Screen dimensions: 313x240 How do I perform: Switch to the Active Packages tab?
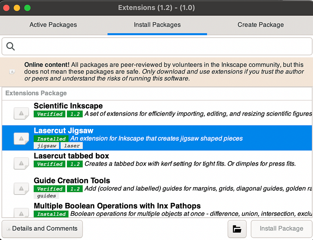point(53,25)
